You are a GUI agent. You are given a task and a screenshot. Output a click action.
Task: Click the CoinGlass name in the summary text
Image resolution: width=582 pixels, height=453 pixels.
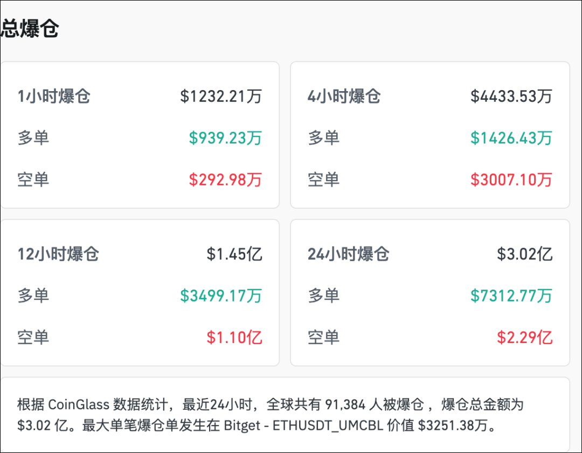pyautogui.click(x=79, y=404)
